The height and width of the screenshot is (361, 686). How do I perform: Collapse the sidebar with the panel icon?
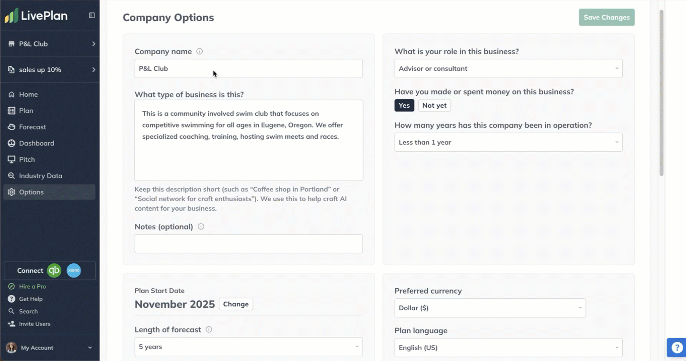pyautogui.click(x=92, y=15)
